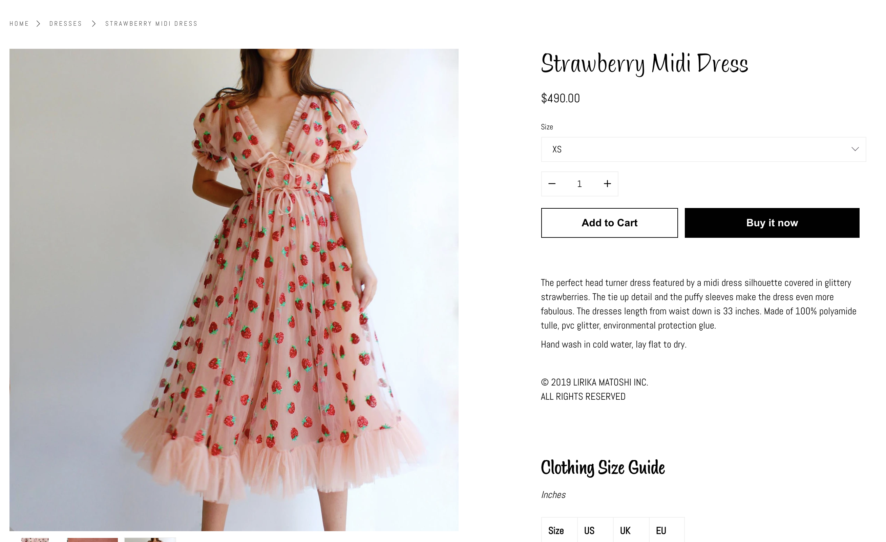
Task: Open the Dresses breadcrumb link
Action: tap(65, 24)
